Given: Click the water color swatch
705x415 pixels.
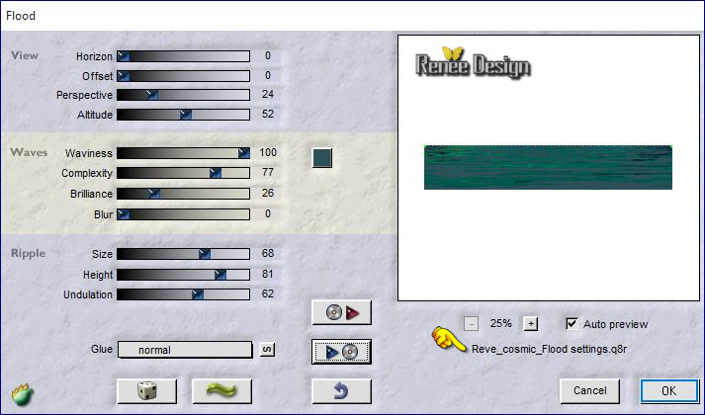Looking at the screenshot, I should [322, 158].
